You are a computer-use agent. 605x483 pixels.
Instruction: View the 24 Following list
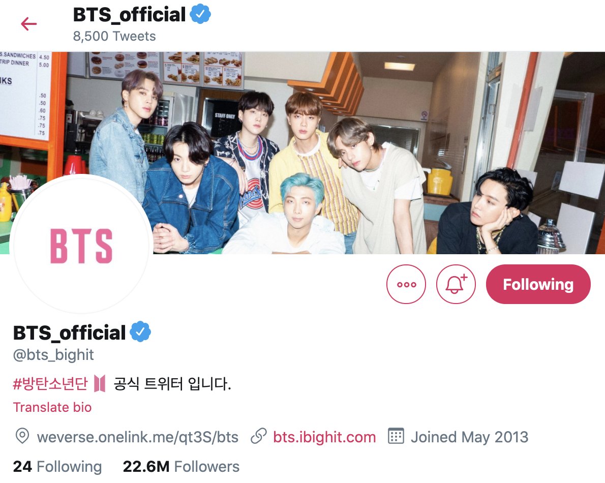point(57,467)
